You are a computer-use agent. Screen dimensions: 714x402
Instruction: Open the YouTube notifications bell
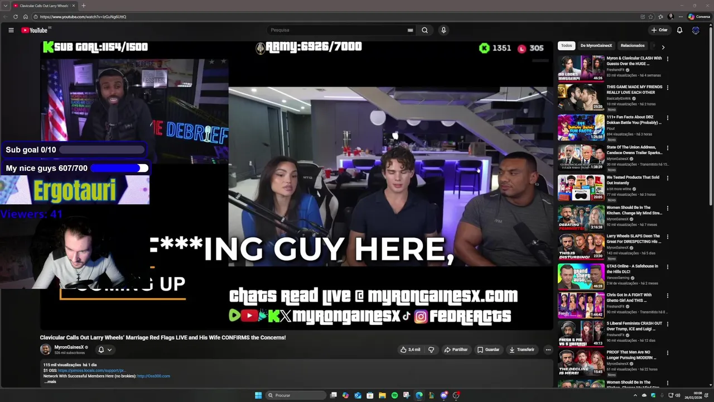tap(679, 30)
